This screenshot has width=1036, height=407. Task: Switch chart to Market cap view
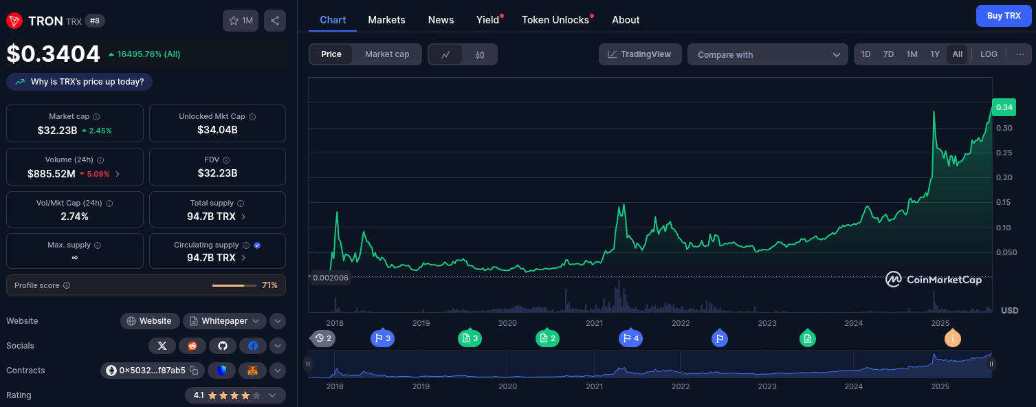(x=387, y=54)
